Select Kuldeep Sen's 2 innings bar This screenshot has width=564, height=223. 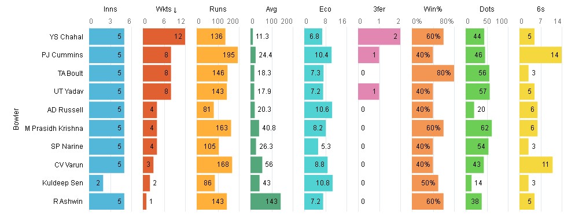pyautogui.click(x=96, y=183)
